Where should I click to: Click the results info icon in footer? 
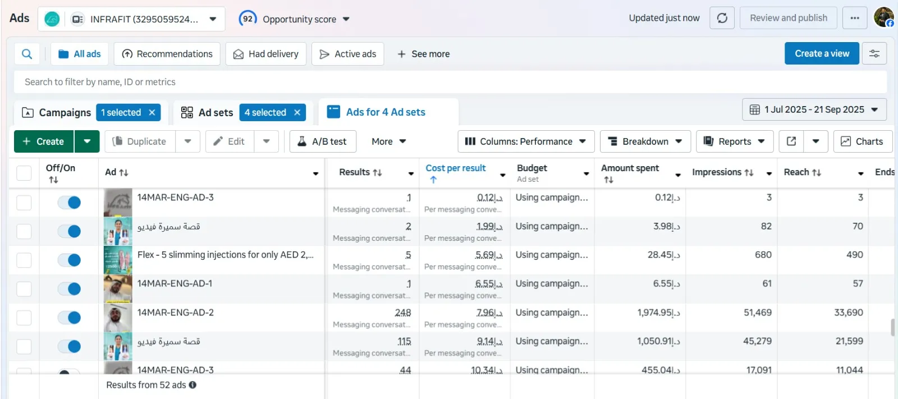[x=193, y=385]
